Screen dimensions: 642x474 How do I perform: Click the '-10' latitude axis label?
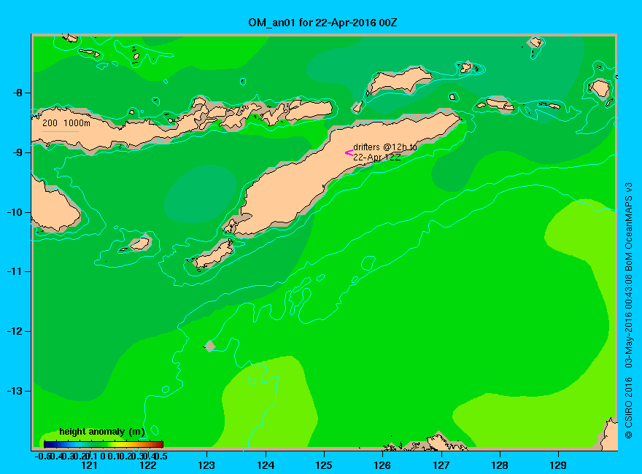click(x=15, y=212)
